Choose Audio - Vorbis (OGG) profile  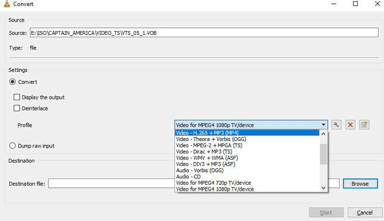[x=247, y=170]
